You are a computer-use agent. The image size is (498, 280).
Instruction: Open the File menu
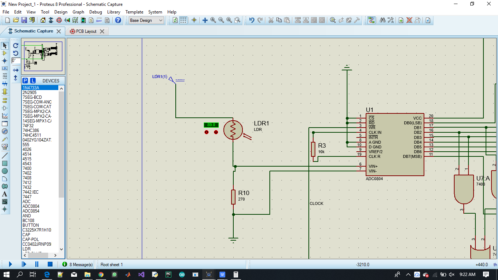[6, 12]
